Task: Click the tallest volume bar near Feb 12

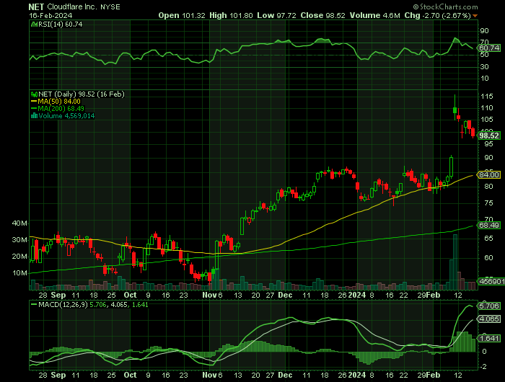Action: coord(455,262)
